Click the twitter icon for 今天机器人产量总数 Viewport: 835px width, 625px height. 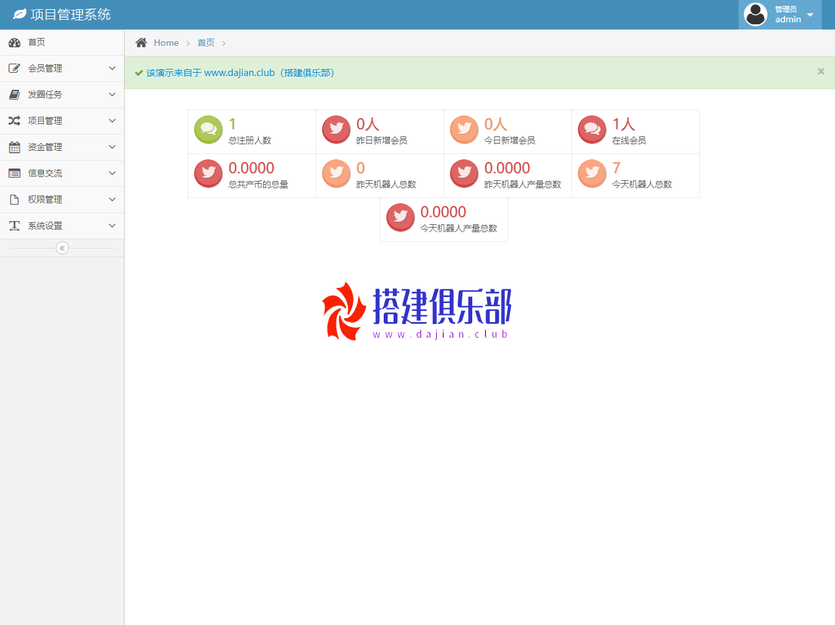(x=401, y=218)
